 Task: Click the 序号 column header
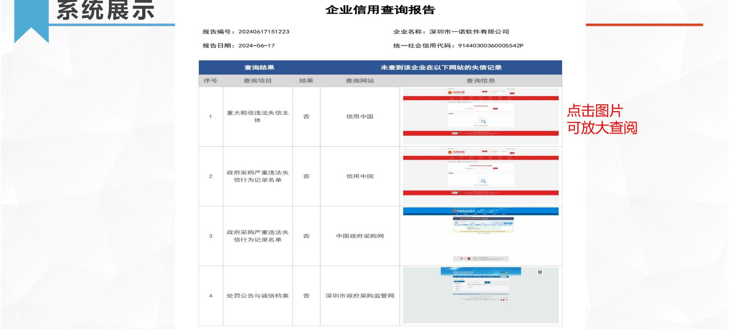point(210,81)
